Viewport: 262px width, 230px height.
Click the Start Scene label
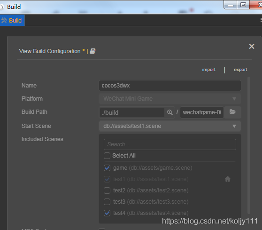[36, 126]
